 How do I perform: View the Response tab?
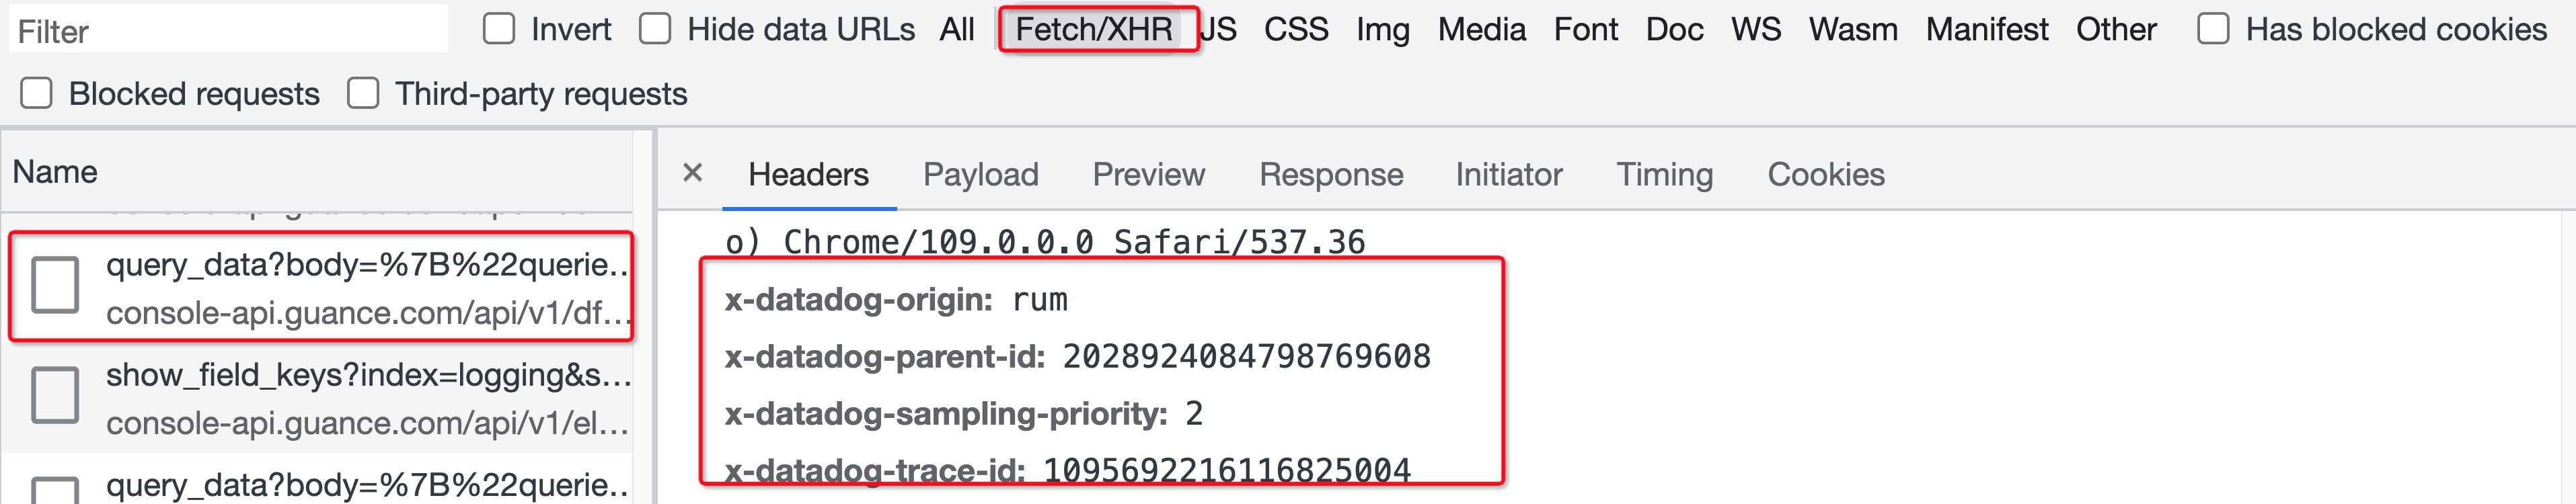[1331, 174]
